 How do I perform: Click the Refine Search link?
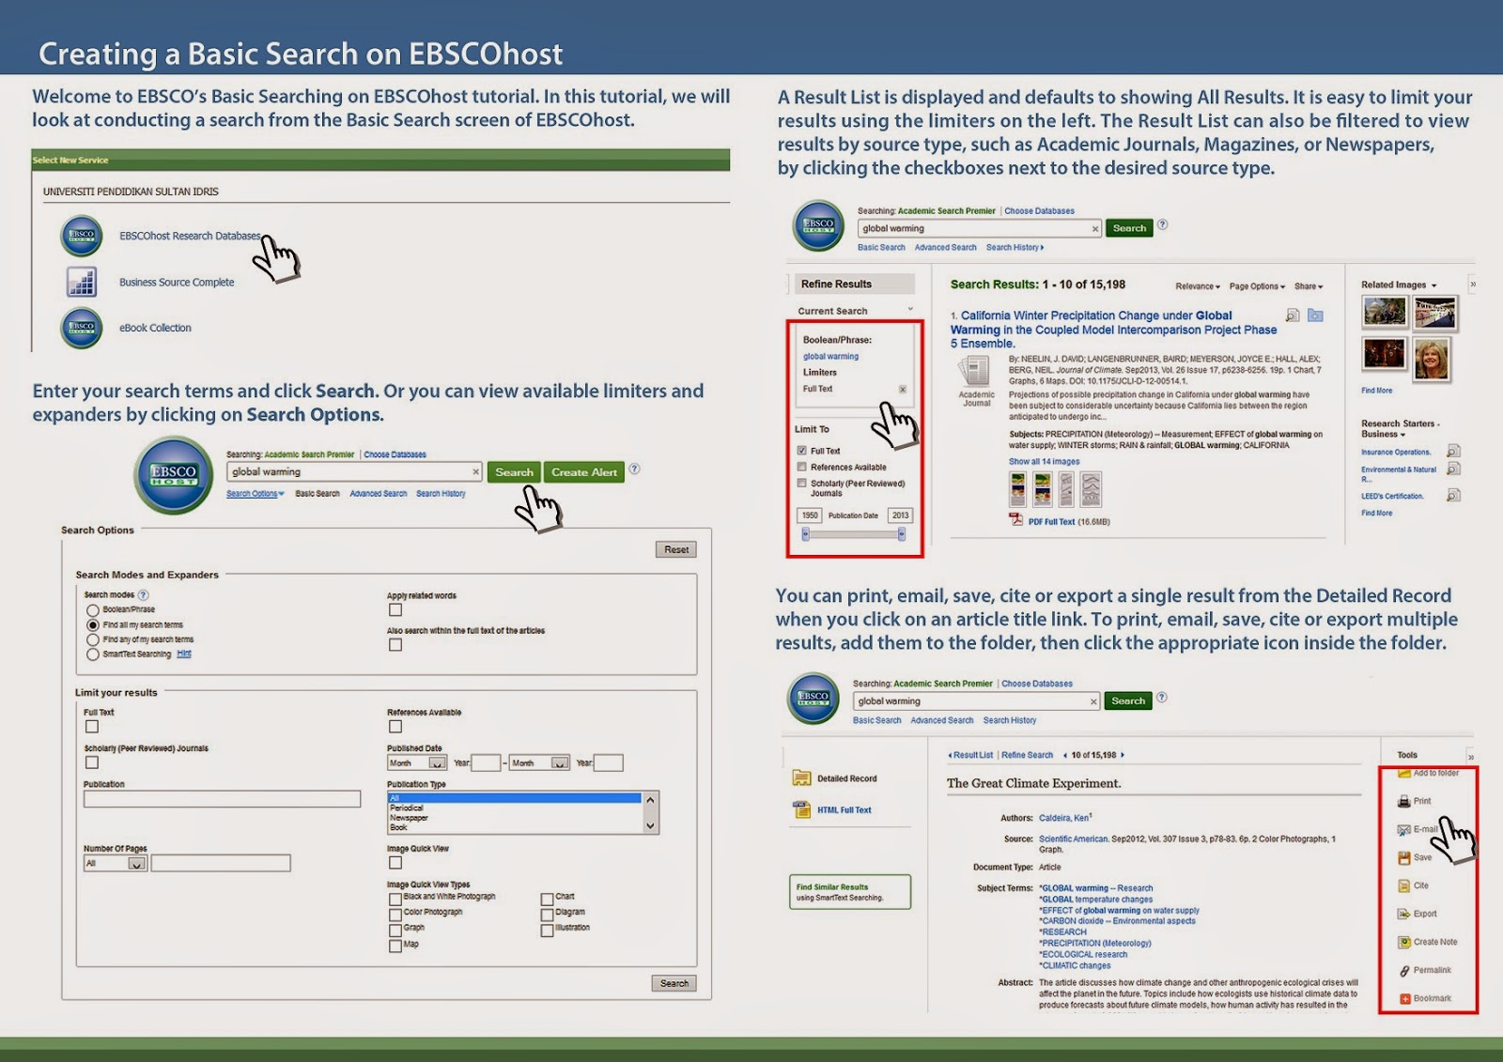pyautogui.click(x=1027, y=755)
